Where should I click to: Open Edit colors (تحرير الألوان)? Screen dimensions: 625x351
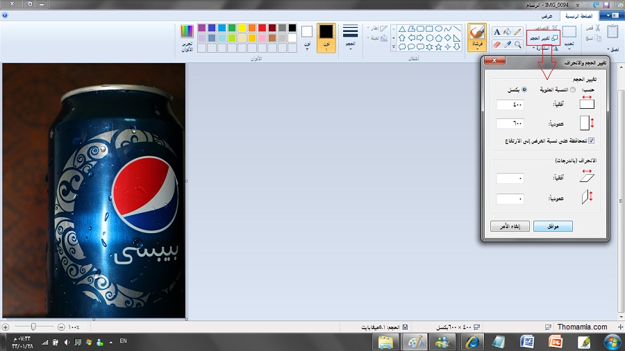(187, 38)
